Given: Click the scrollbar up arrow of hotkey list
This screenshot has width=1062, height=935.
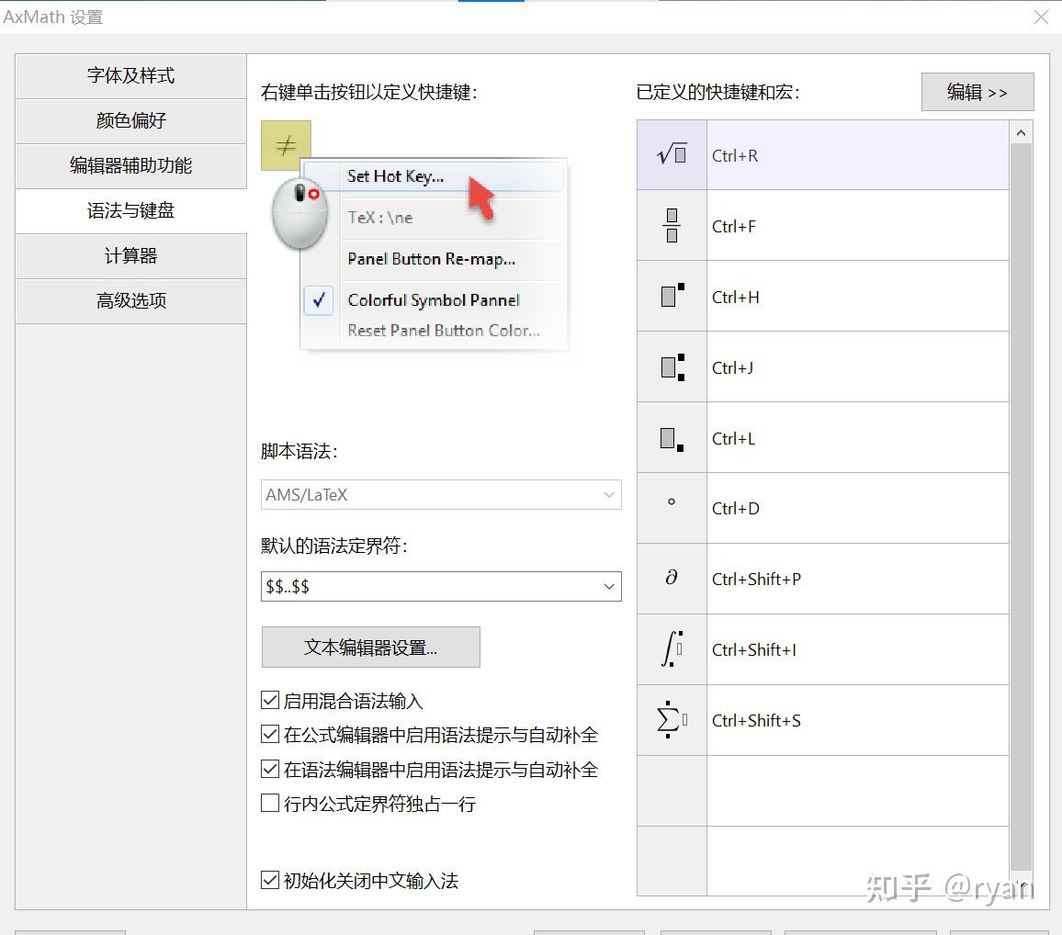Looking at the screenshot, I should pyautogui.click(x=1021, y=131).
